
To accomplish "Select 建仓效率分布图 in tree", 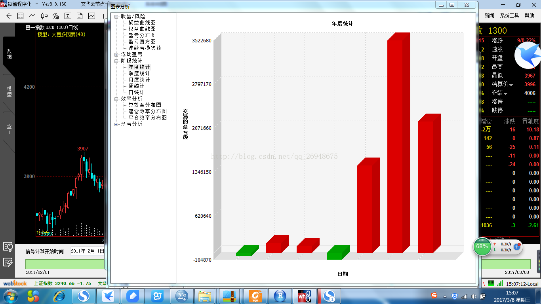I will pos(147,111).
